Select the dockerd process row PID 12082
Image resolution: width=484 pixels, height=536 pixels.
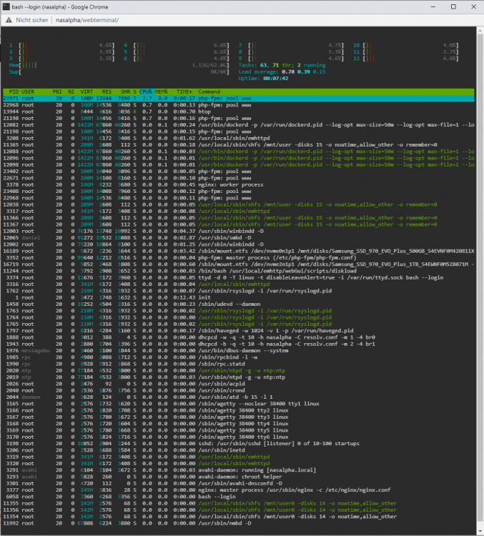(x=238, y=125)
